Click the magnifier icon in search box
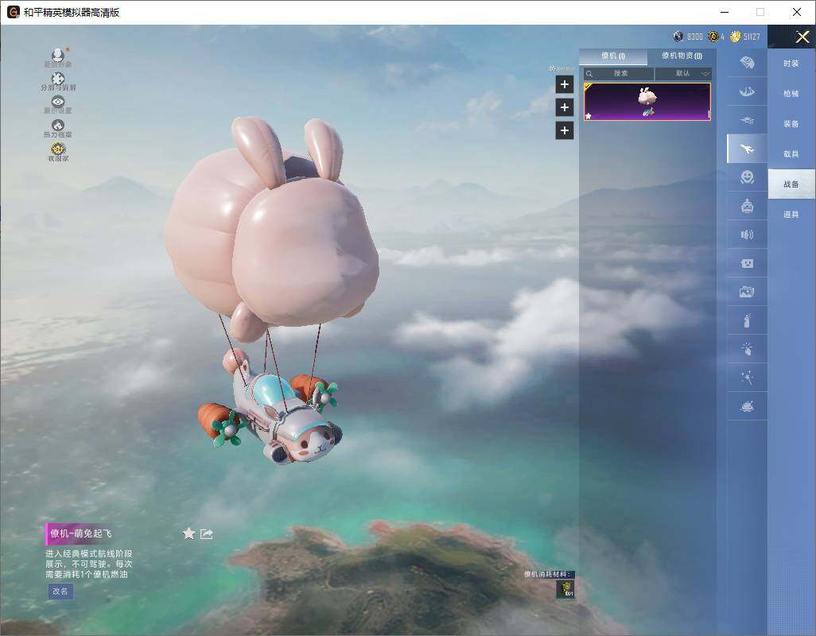Viewport: 816px width, 636px height. [x=589, y=74]
